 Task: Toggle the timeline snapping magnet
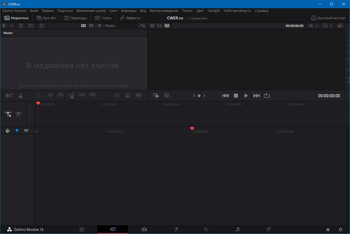click(8, 130)
